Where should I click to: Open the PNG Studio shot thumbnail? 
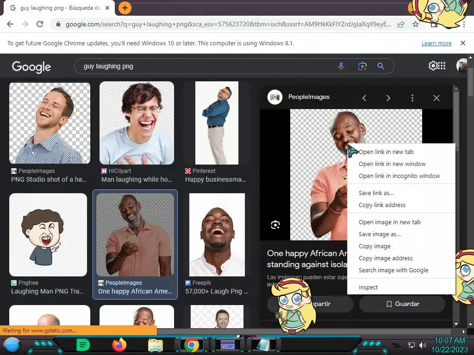pyautogui.click(x=50, y=123)
